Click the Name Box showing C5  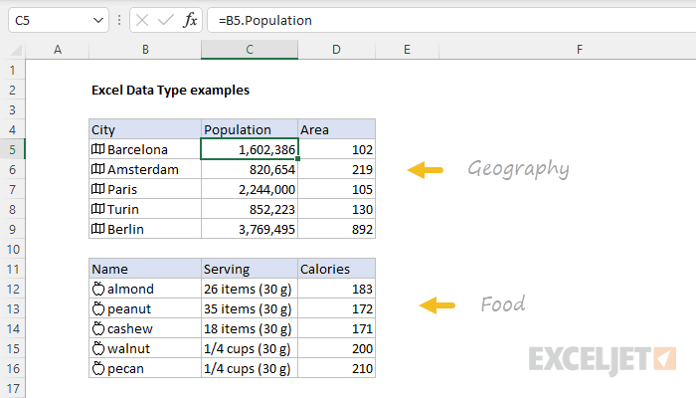[58, 21]
